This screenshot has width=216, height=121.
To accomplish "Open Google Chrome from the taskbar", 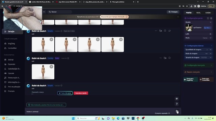I will [x=138, y=118].
